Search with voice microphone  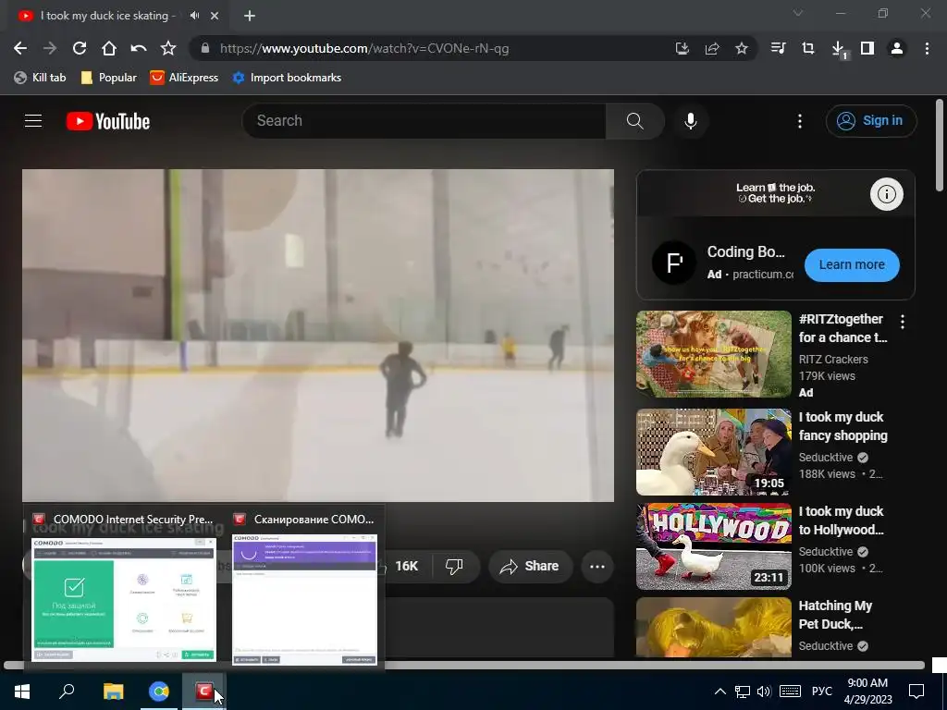(x=690, y=121)
